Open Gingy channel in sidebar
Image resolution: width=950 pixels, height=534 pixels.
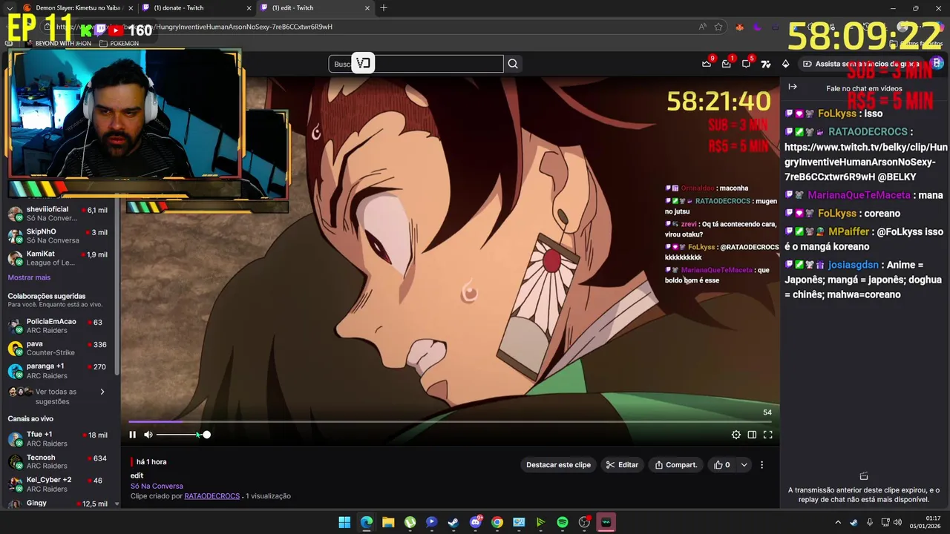58,504
